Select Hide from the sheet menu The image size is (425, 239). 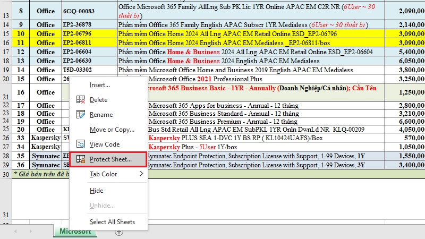click(x=97, y=191)
